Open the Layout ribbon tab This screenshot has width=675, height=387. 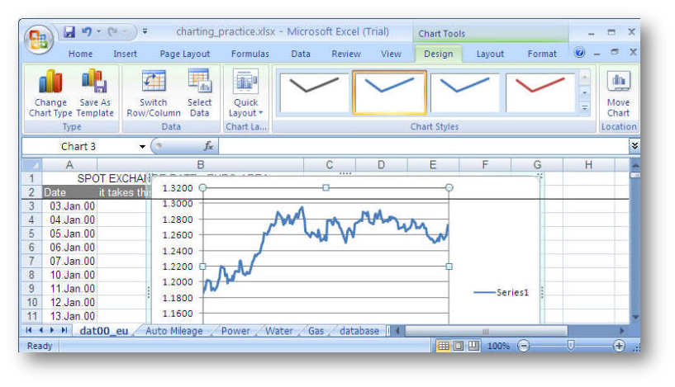point(490,54)
